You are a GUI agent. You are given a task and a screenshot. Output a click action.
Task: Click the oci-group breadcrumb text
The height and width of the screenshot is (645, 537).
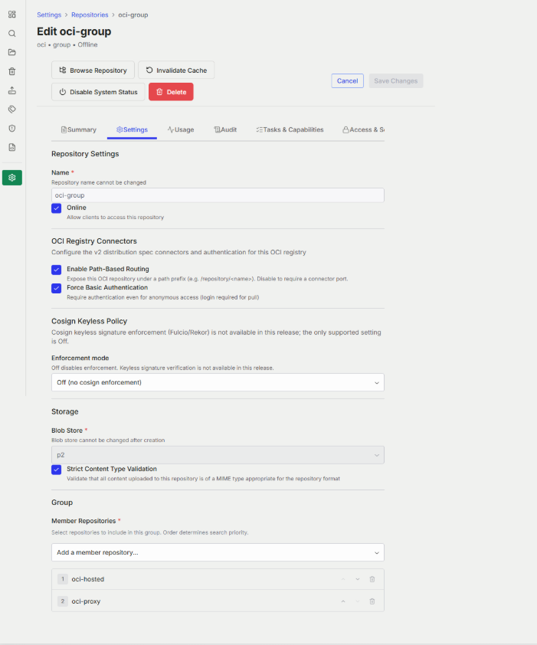pyautogui.click(x=133, y=15)
